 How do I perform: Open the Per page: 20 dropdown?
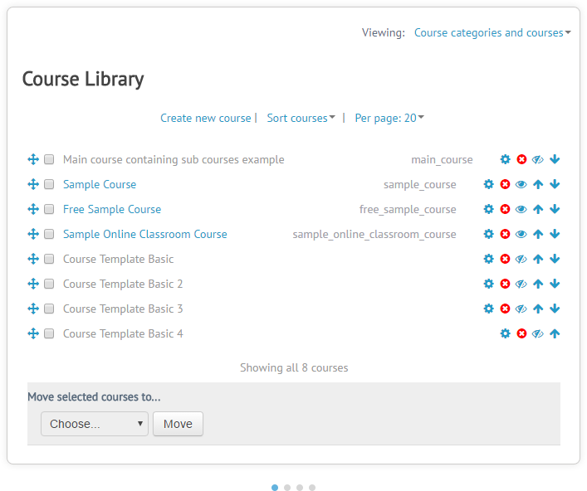coord(389,118)
